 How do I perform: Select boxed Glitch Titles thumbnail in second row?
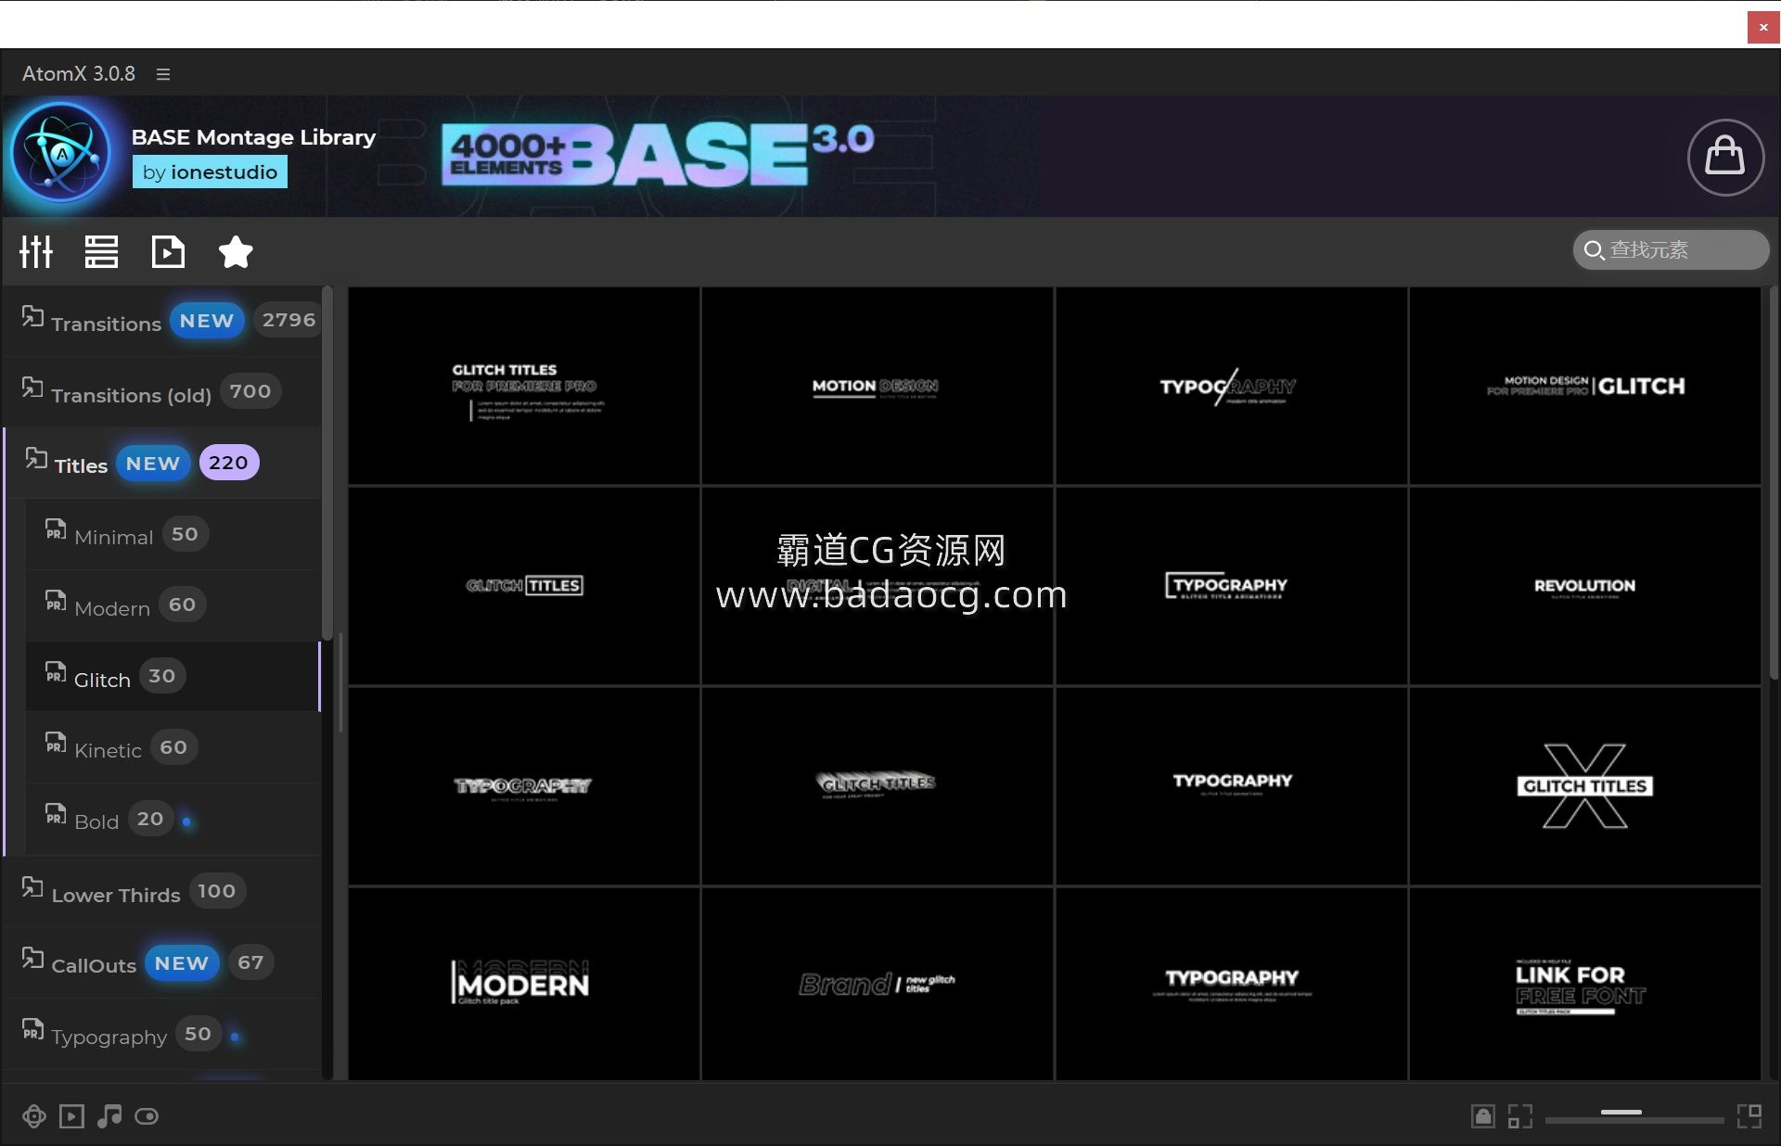[x=524, y=586]
